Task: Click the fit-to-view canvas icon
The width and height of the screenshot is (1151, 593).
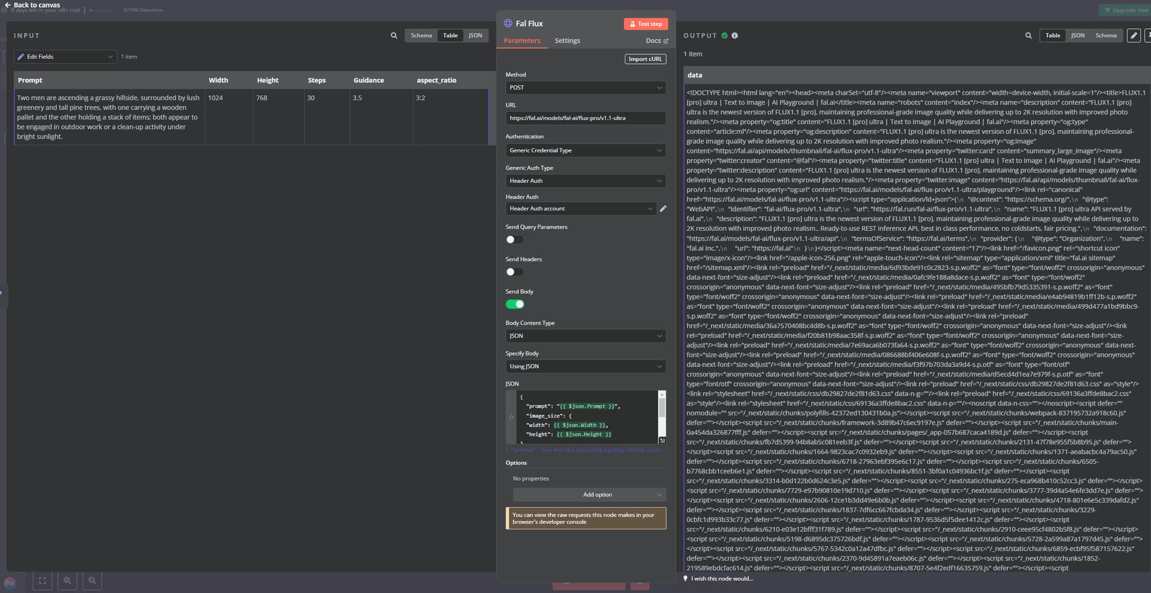Action: click(x=42, y=580)
